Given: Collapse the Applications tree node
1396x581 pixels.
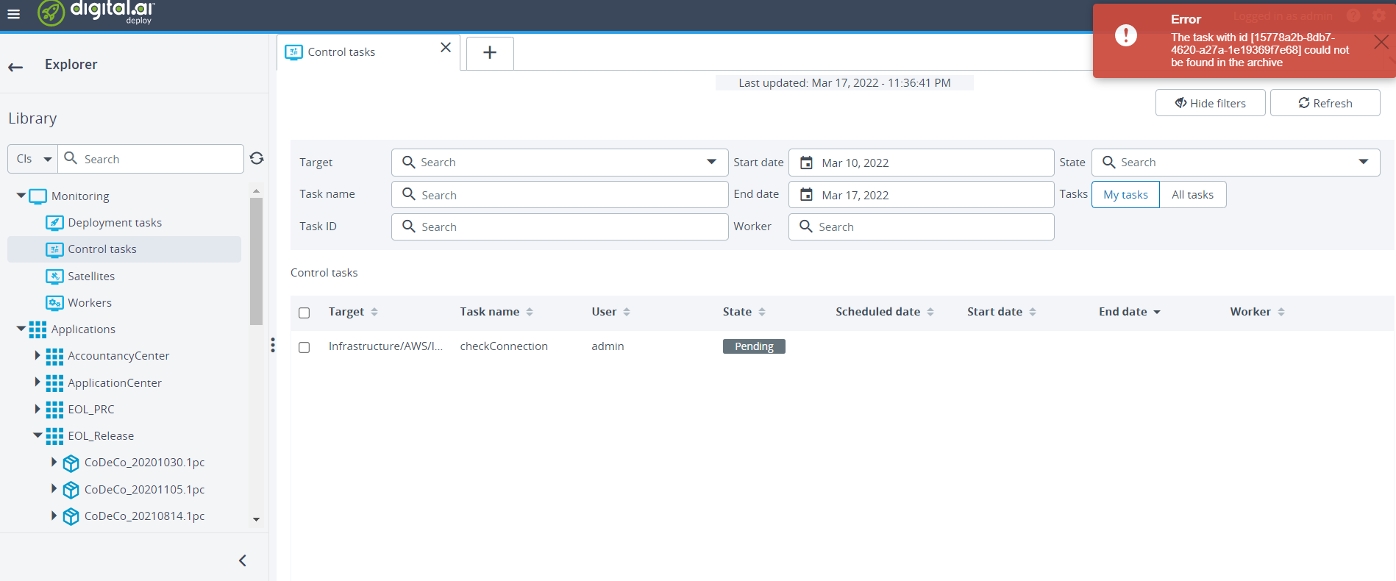Looking at the screenshot, I should pyautogui.click(x=21, y=329).
